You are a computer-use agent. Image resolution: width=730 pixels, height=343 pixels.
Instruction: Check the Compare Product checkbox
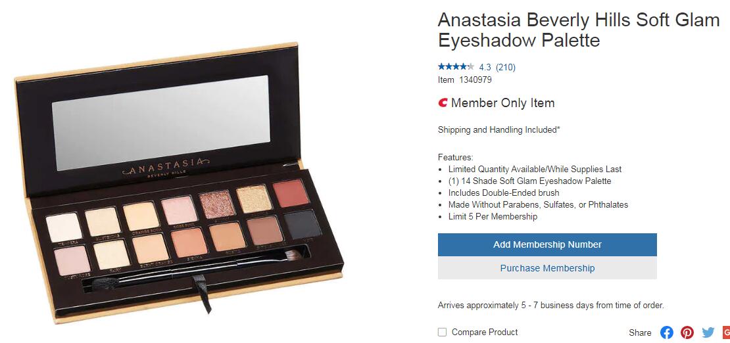[443, 332]
